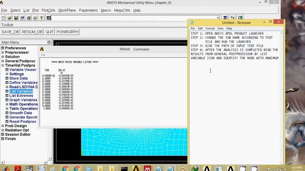Open the Notepad Format menu
This screenshot has width=305, height=171.
pos(210,28)
